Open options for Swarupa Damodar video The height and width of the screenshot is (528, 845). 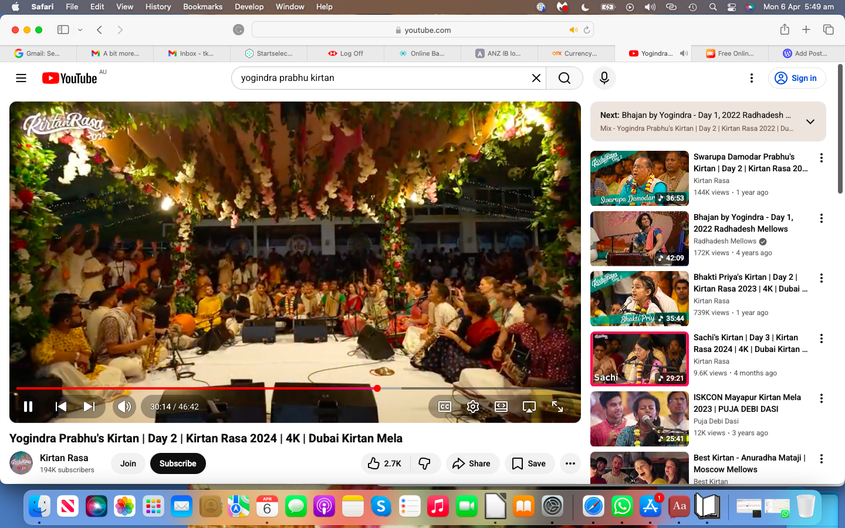pos(821,158)
